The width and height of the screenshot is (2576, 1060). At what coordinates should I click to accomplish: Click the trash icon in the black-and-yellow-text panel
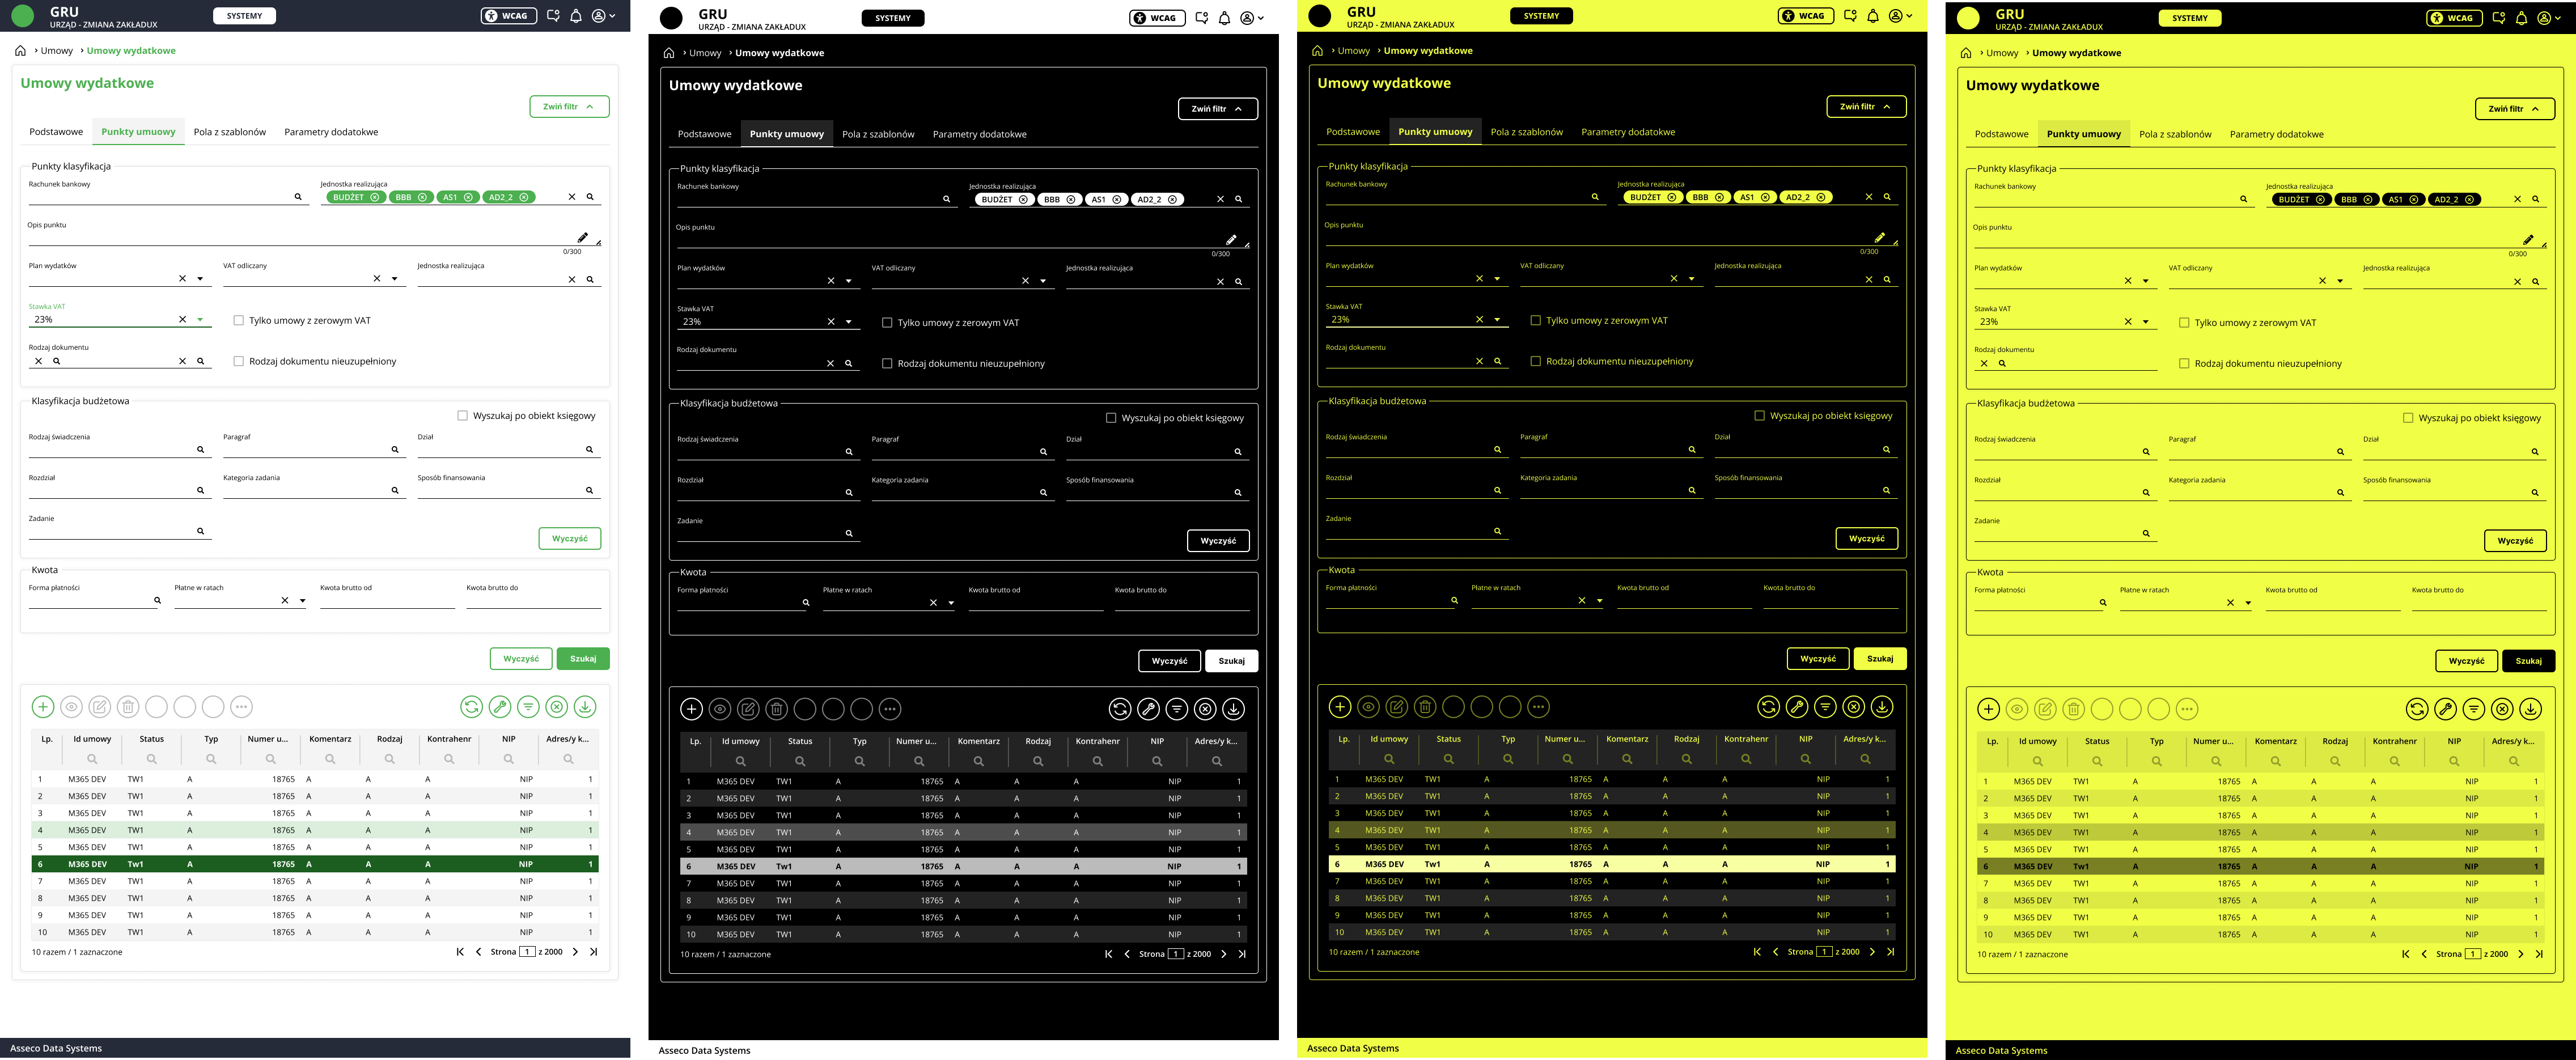pos(1425,707)
